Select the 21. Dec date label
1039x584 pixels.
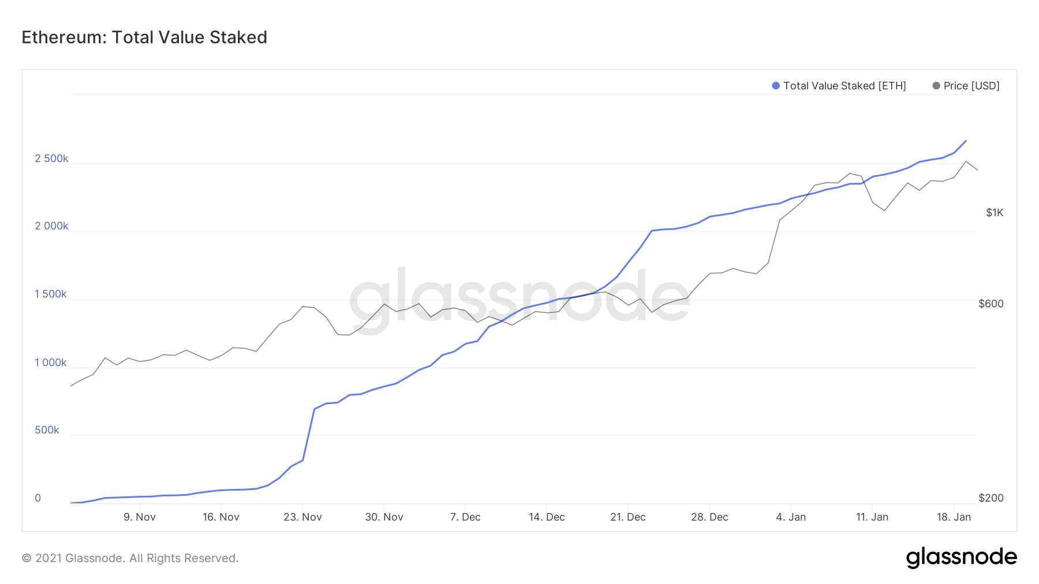[x=628, y=517]
